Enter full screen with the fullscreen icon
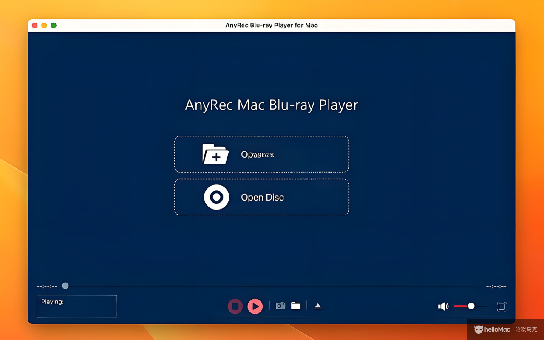 point(501,306)
